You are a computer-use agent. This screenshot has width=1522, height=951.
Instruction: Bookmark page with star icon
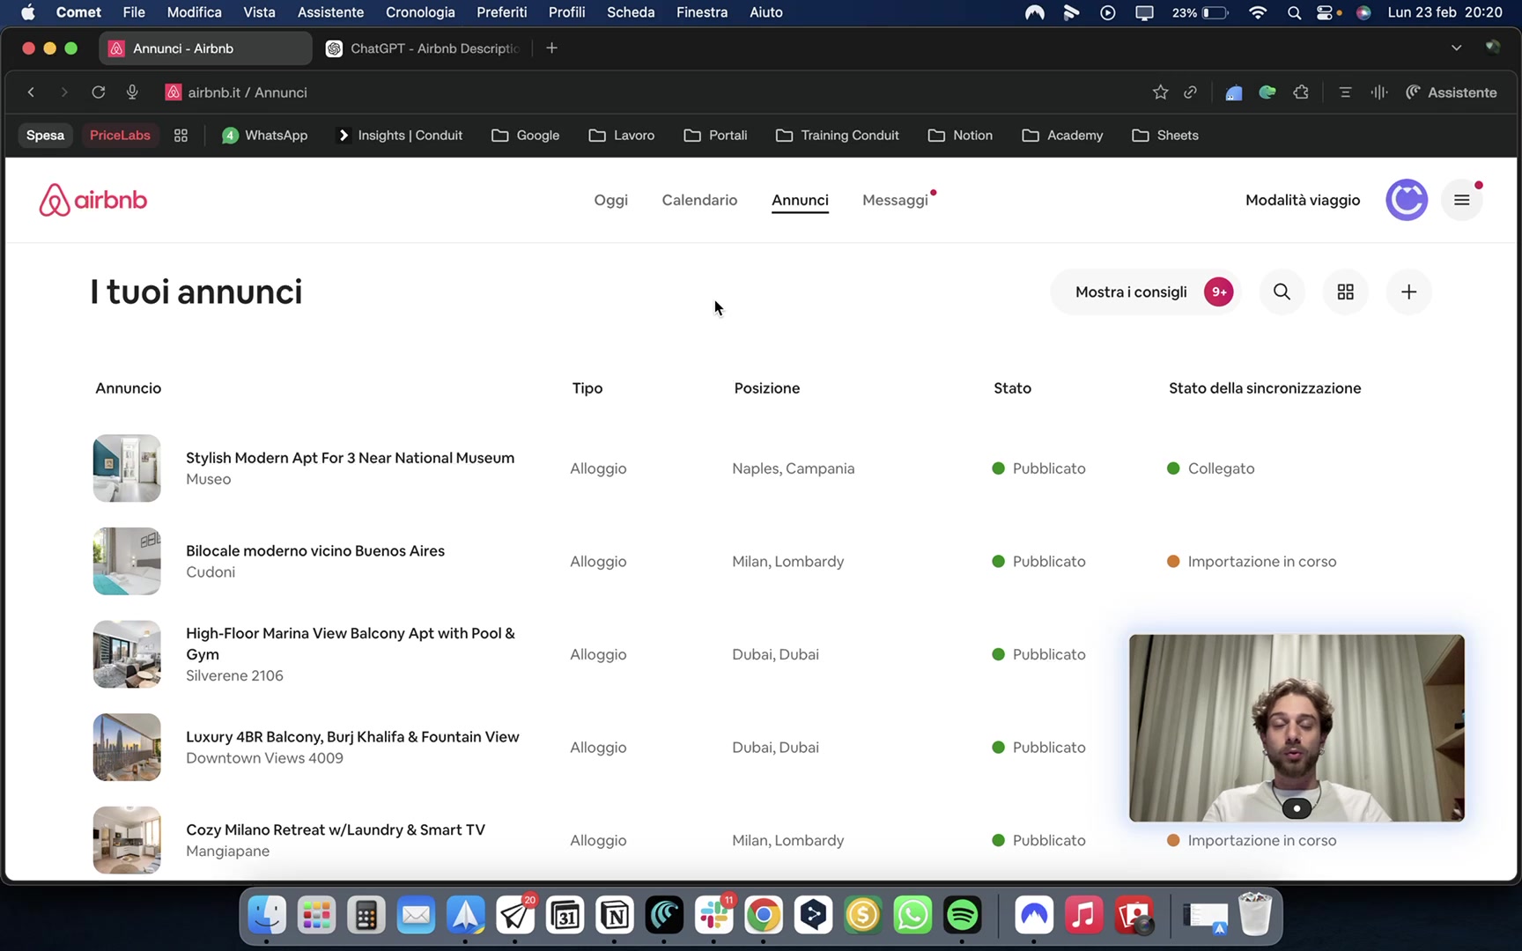pos(1160,92)
